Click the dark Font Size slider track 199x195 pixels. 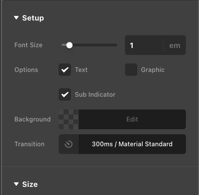coord(94,45)
